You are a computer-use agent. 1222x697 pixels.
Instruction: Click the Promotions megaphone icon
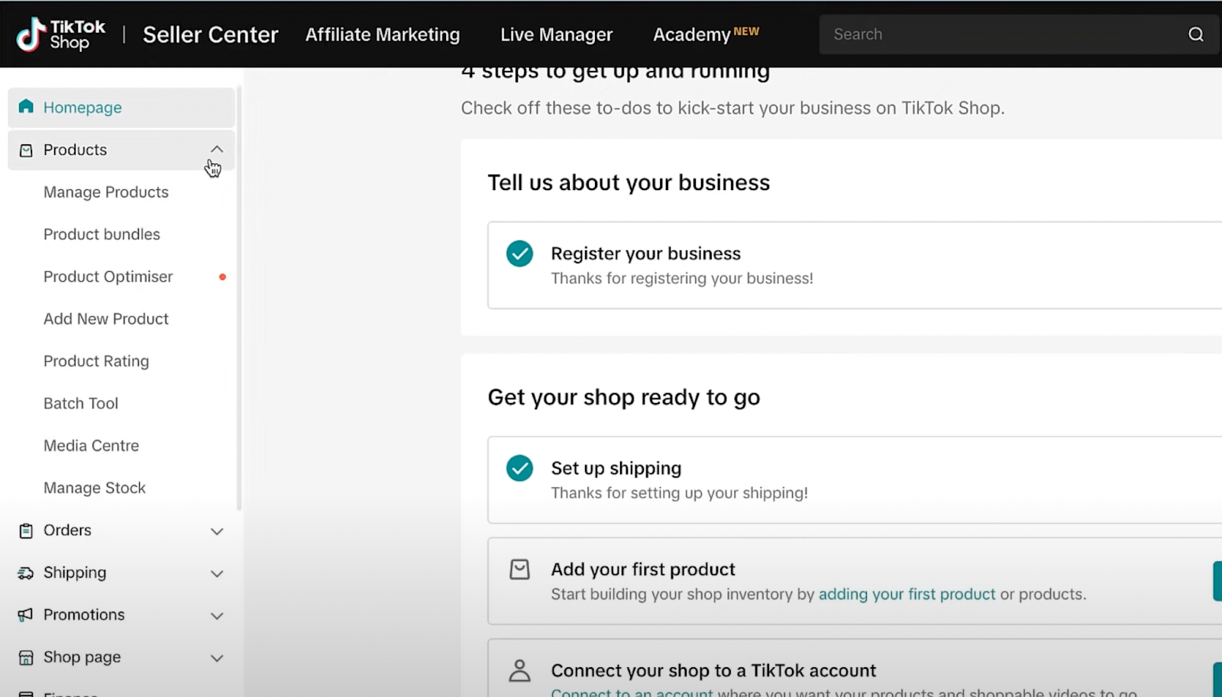[x=26, y=615]
